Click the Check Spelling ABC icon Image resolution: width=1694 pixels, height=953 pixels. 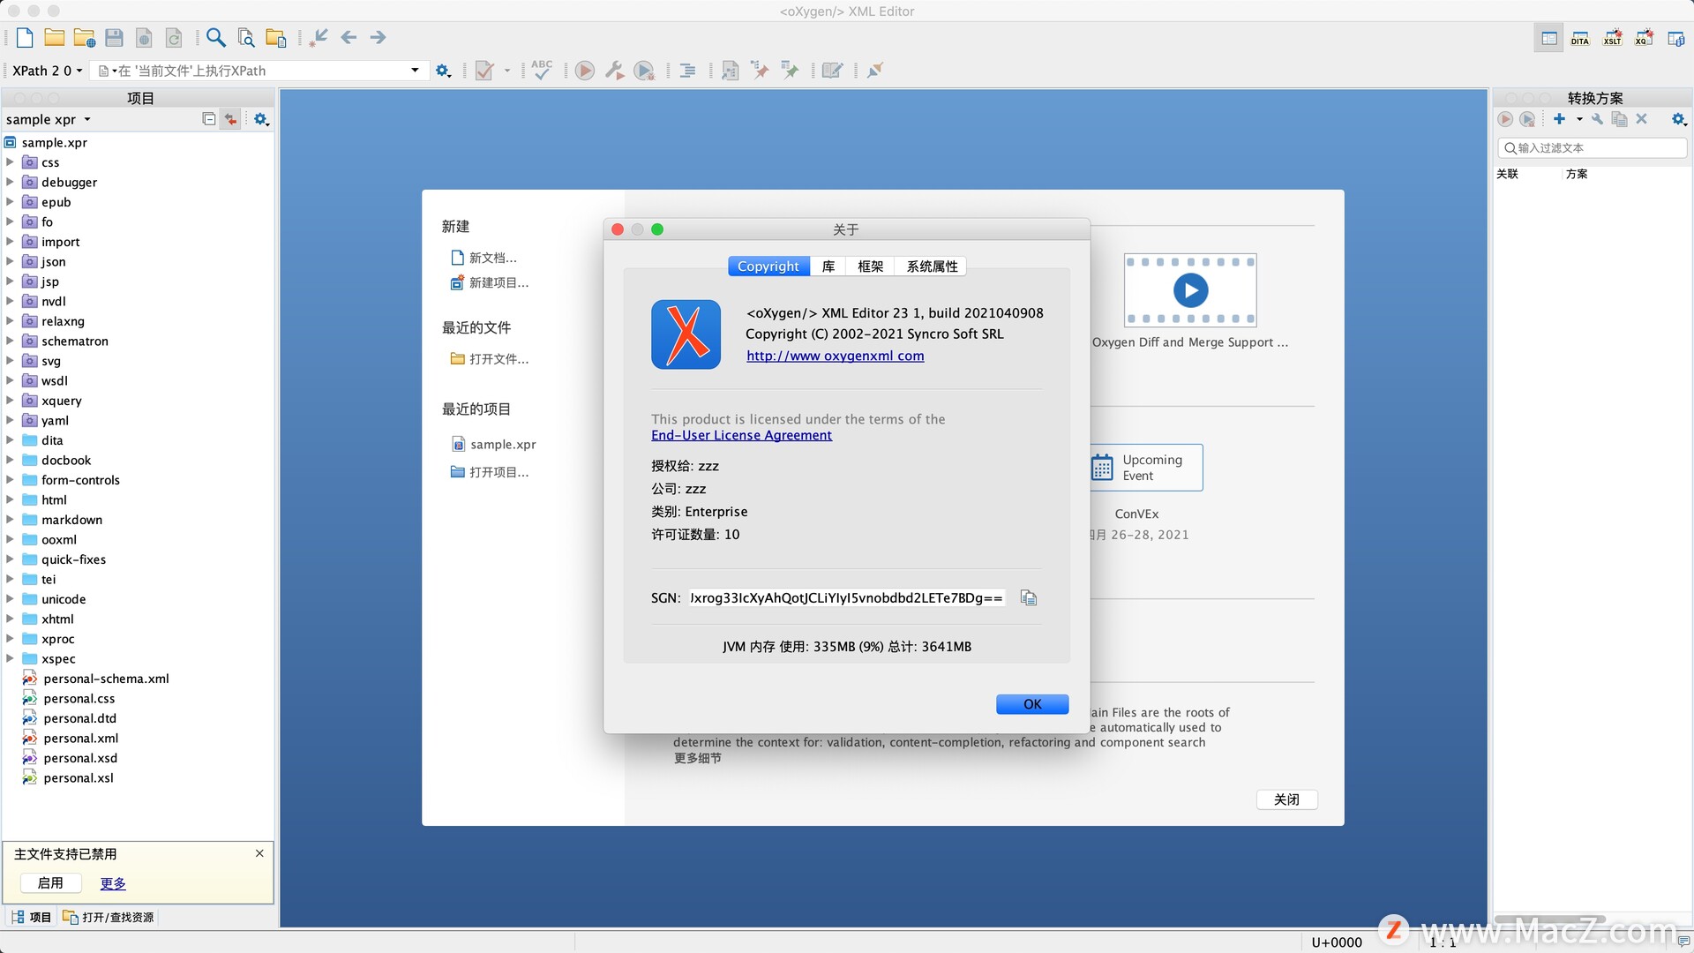pos(542,70)
